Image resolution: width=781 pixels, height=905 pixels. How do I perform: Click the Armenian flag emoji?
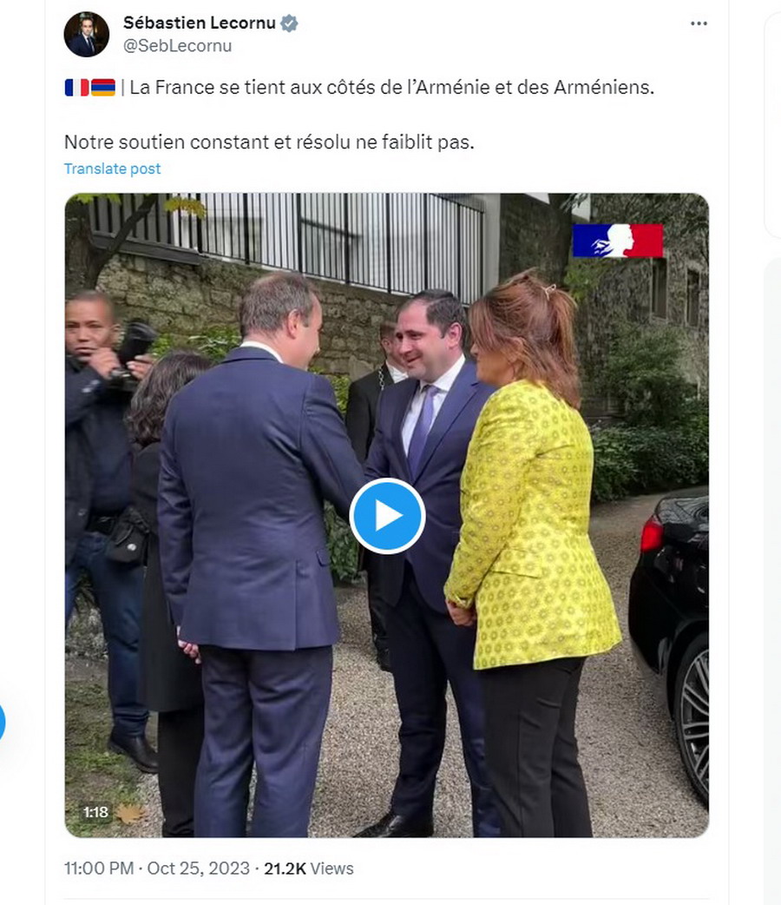pos(103,87)
